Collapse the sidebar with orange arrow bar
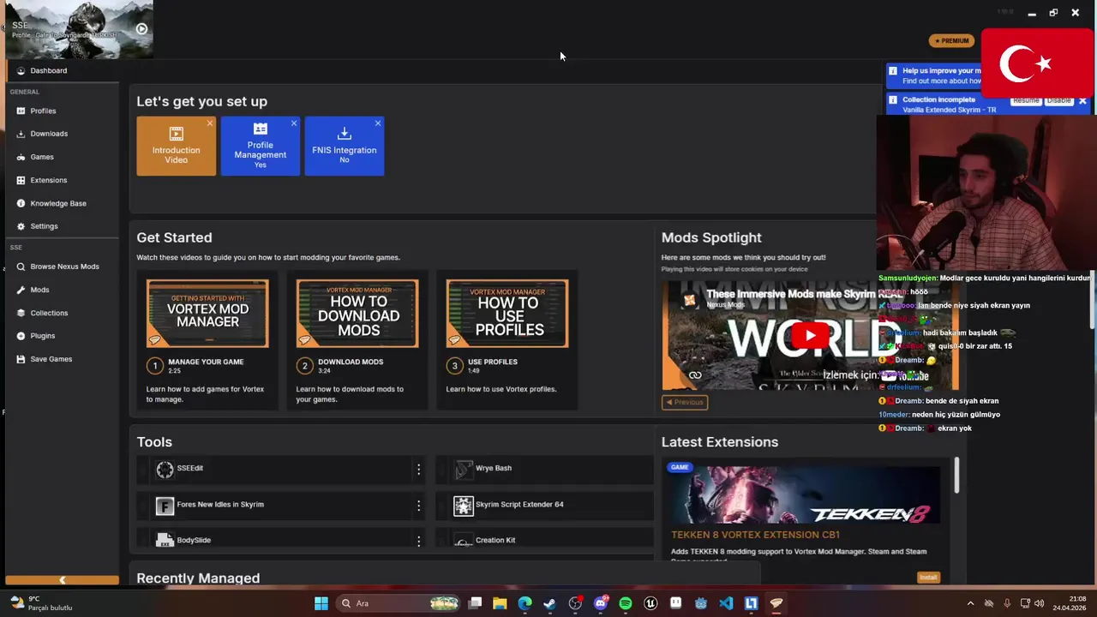This screenshot has height=617, width=1097. point(62,580)
